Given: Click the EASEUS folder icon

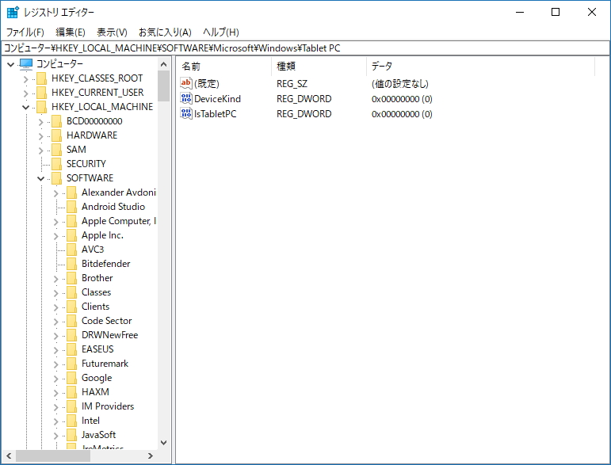Looking at the screenshot, I should click(x=71, y=349).
